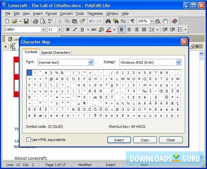Open Find with binoculars icon
The width and height of the screenshot is (207, 169).
tap(108, 21)
